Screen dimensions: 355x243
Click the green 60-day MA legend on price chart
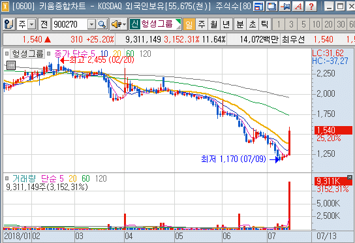tap(130, 54)
